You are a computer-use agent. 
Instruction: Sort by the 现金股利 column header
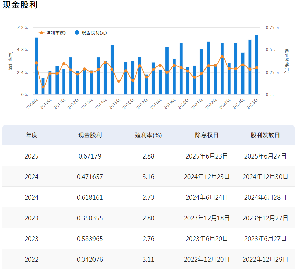[90, 135]
